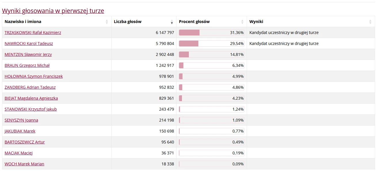Open NAWROCKI Karol Tadeusz candidate page
Image resolution: width=380 pixels, height=172 pixels.
[29, 44]
